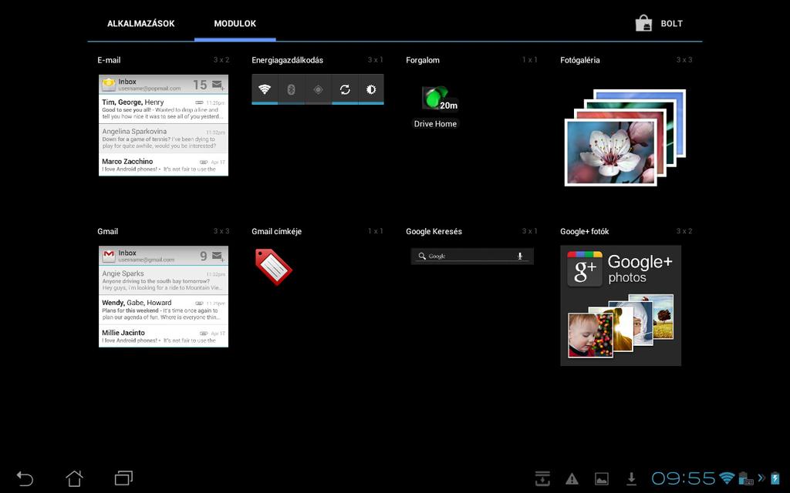This screenshot has width=790, height=493.
Task: Tap the GPS location toggle in power widget
Action: pyautogui.click(x=318, y=89)
